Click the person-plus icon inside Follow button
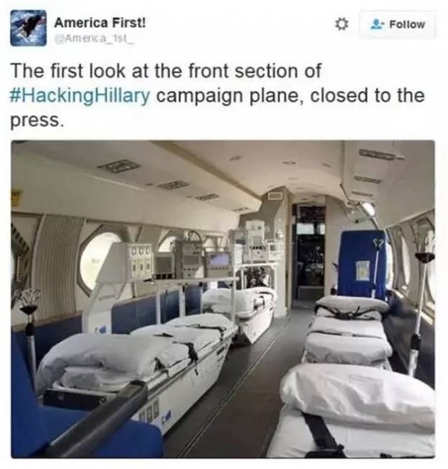Image resolution: width=448 pixels, height=469 pixels. (x=378, y=24)
